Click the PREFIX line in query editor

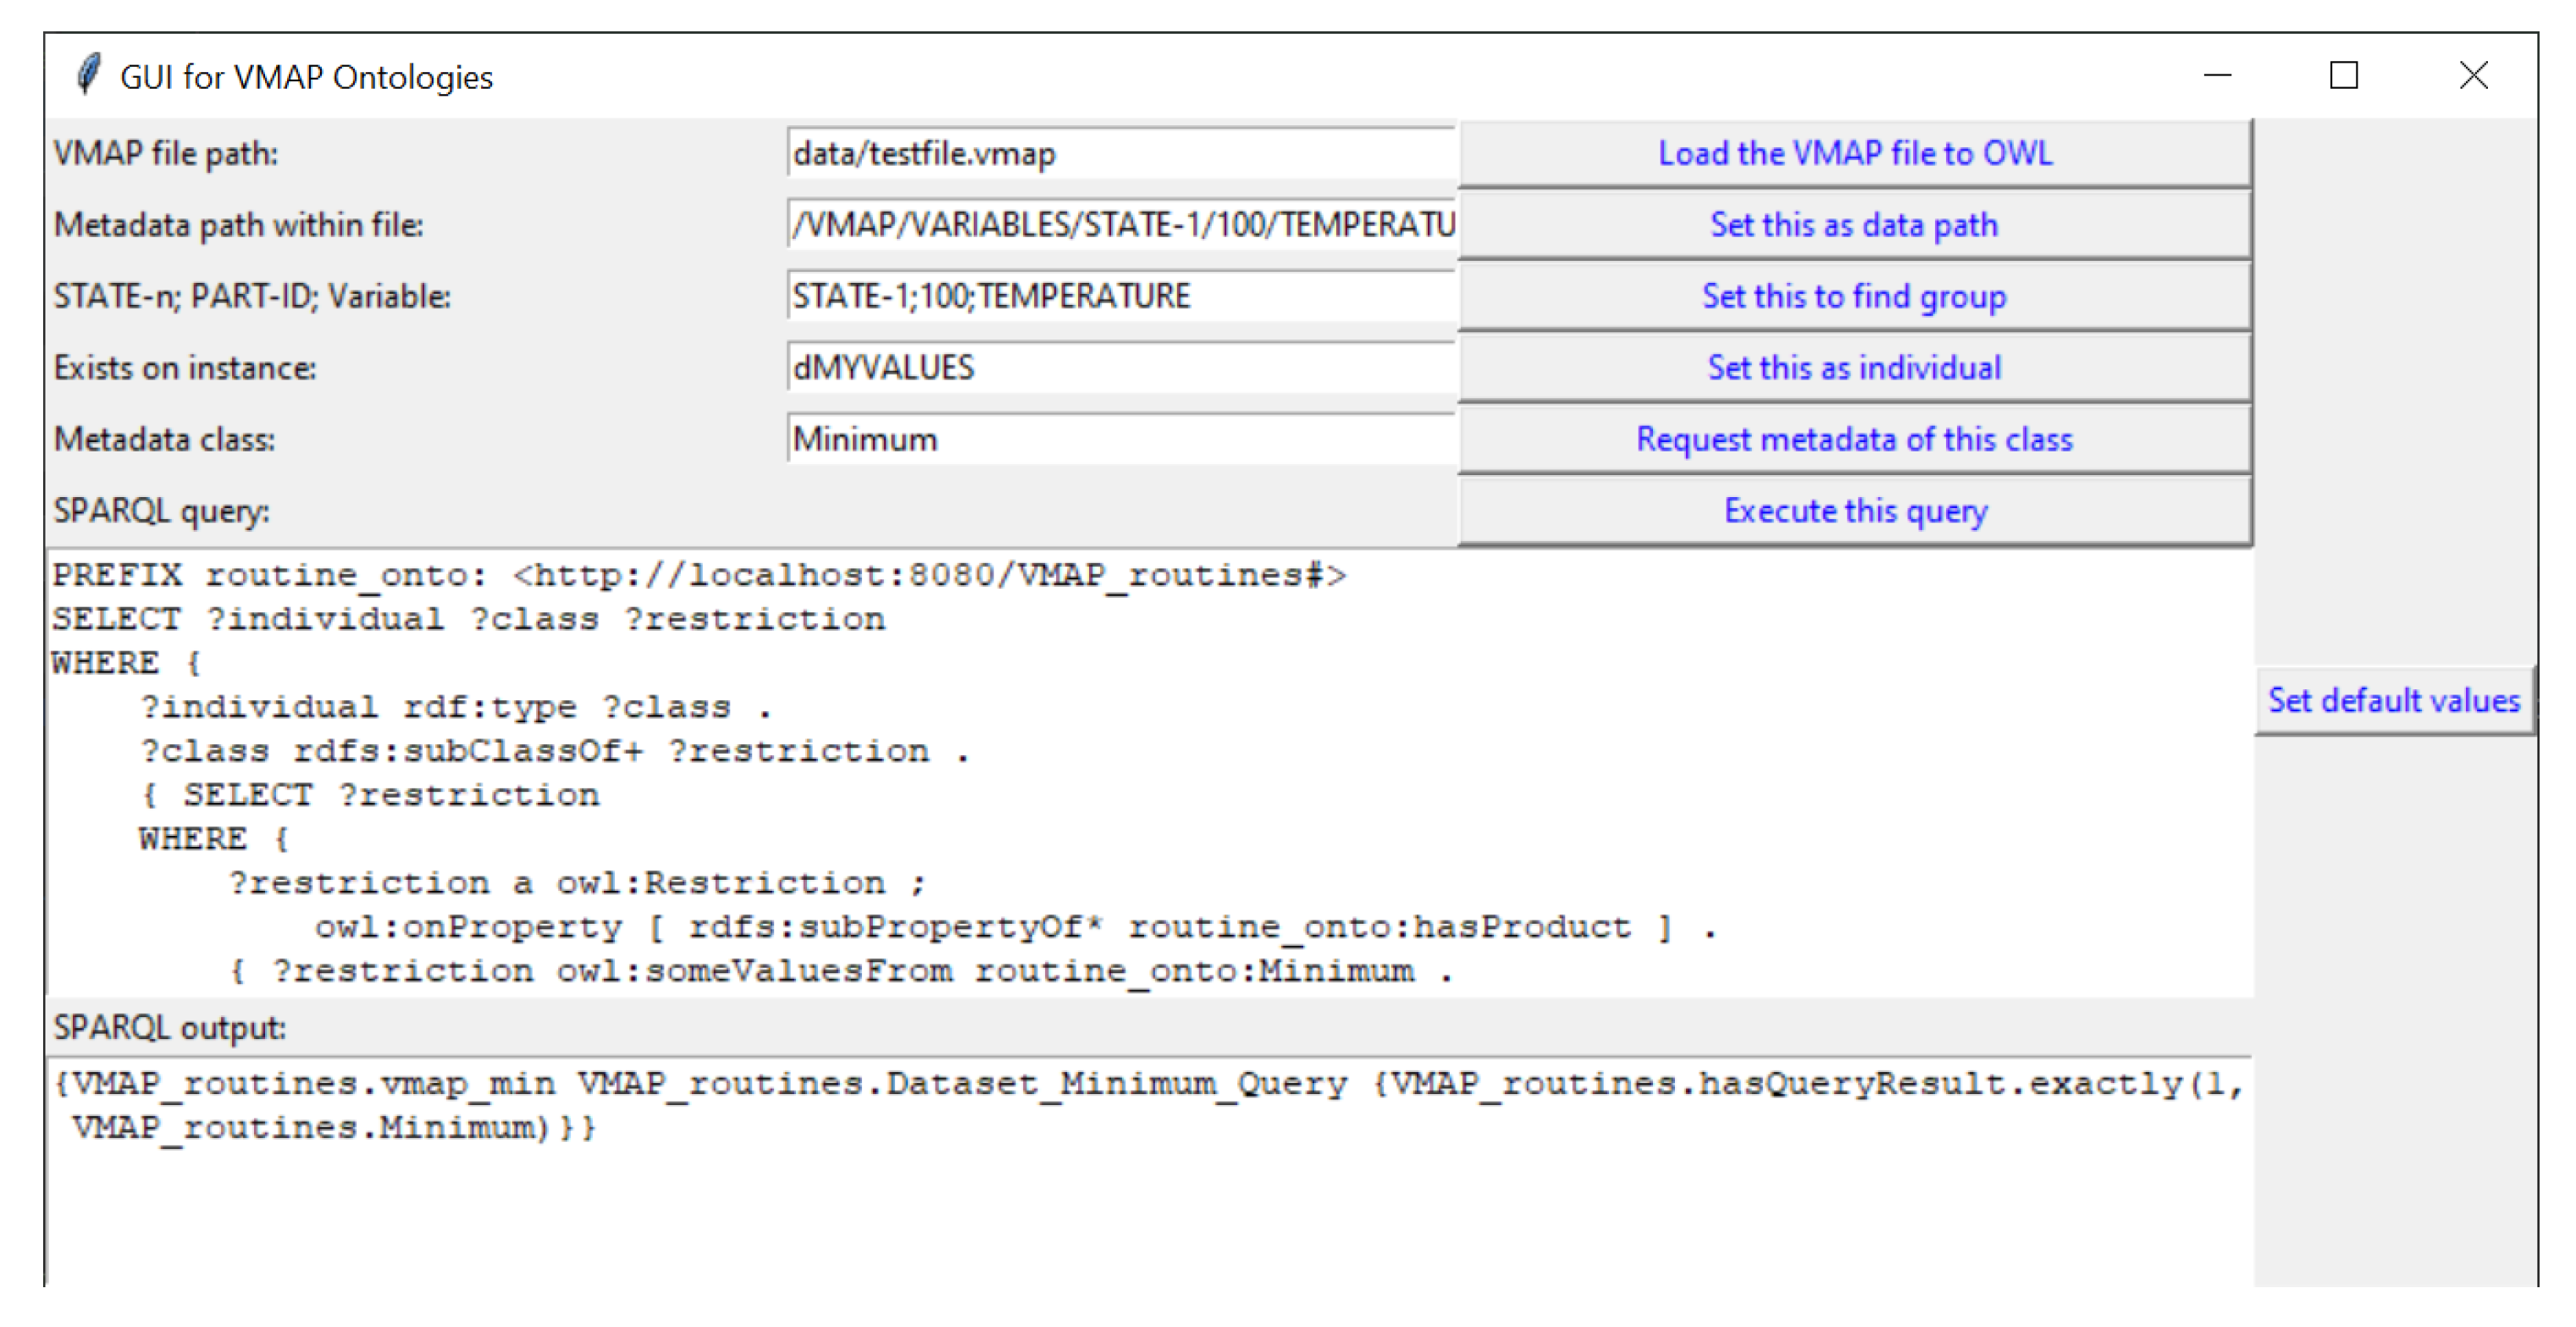[698, 575]
